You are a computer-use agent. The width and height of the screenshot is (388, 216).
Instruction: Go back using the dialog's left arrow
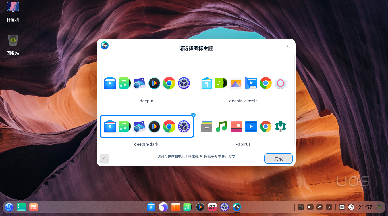(104, 158)
